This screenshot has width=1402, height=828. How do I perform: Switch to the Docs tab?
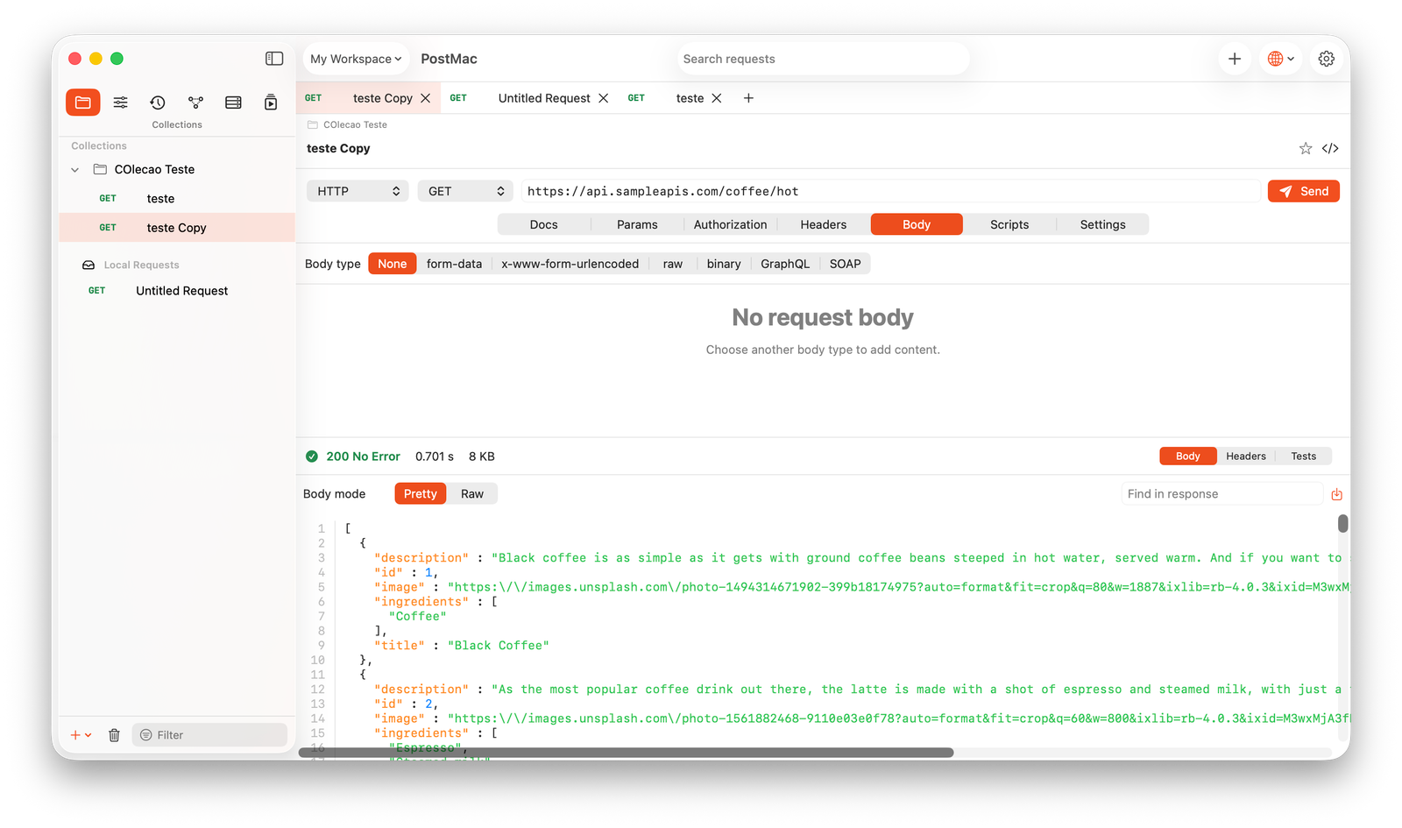click(x=544, y=224)
